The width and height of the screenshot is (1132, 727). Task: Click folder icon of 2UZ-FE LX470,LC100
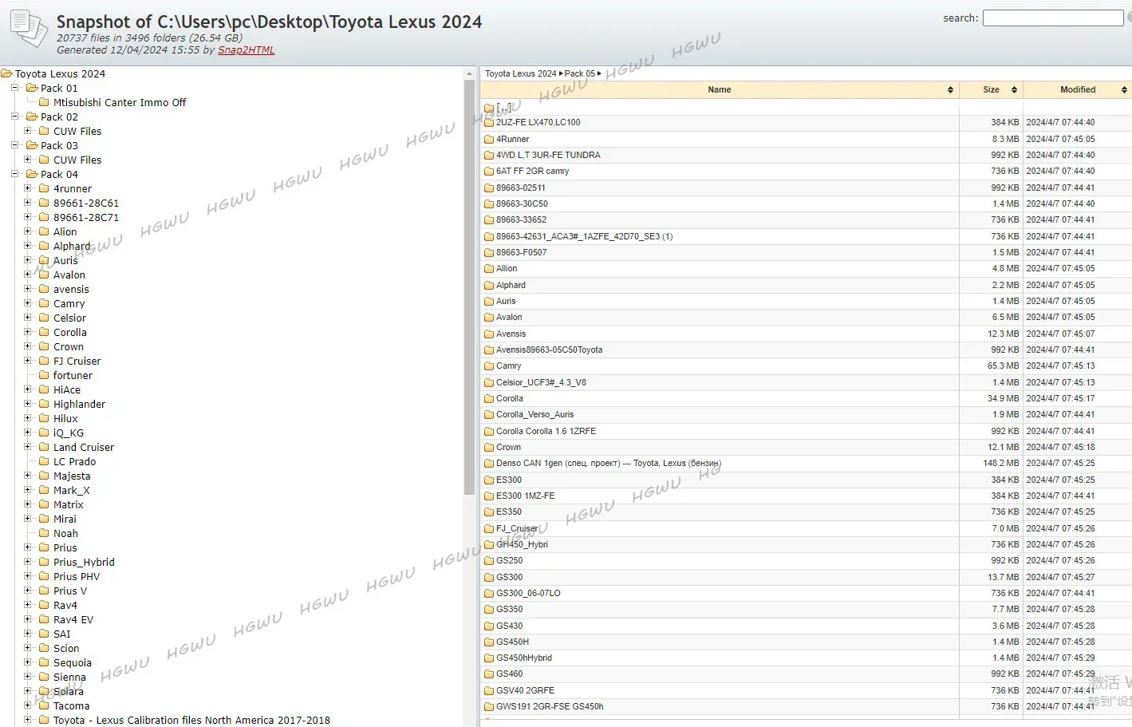click(489, 123)
